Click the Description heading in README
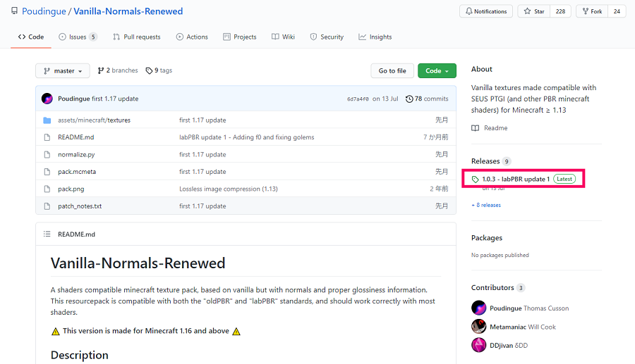The width and height of the screenshot is (635, 364). point(79,355)
